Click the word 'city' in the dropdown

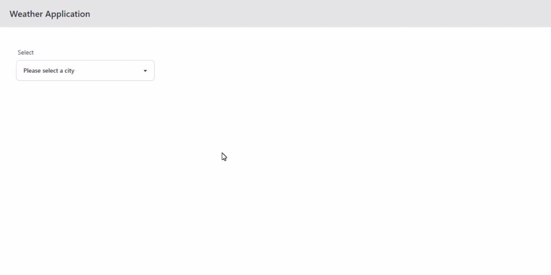coord(69,71)
